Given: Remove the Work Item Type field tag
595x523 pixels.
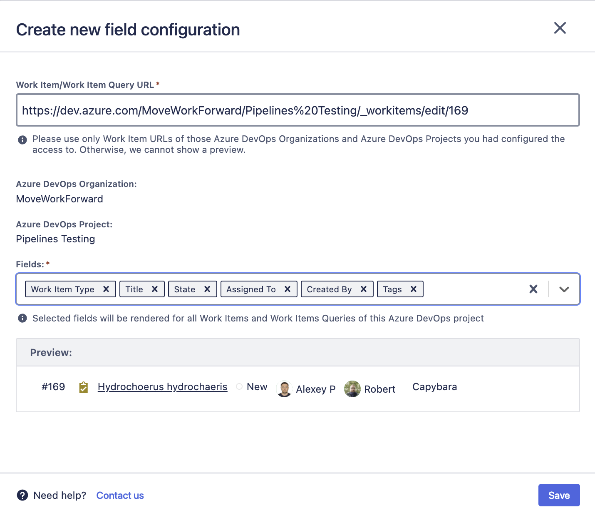Looking at the screenshot, I should coord(106,289).
